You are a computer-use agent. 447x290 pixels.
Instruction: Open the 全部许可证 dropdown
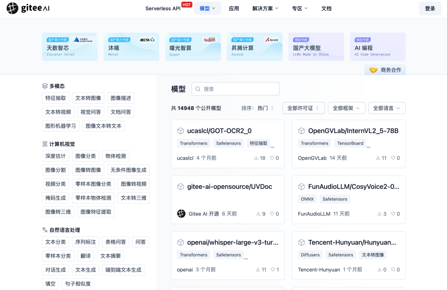303,108
